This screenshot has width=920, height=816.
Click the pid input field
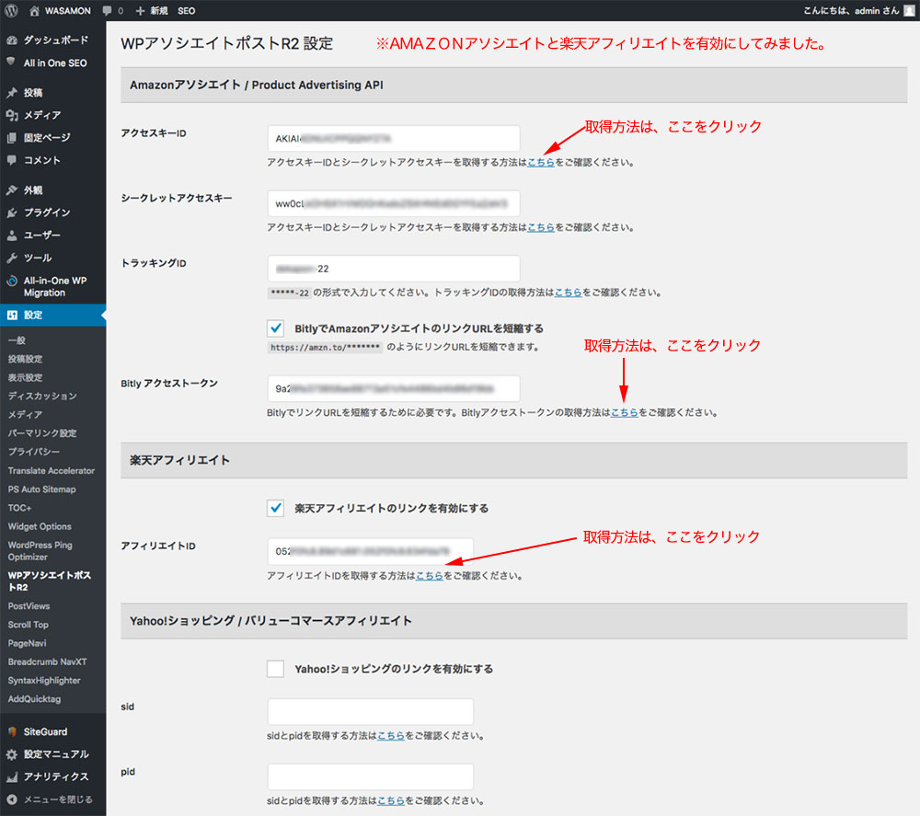(x=370, y=776)
